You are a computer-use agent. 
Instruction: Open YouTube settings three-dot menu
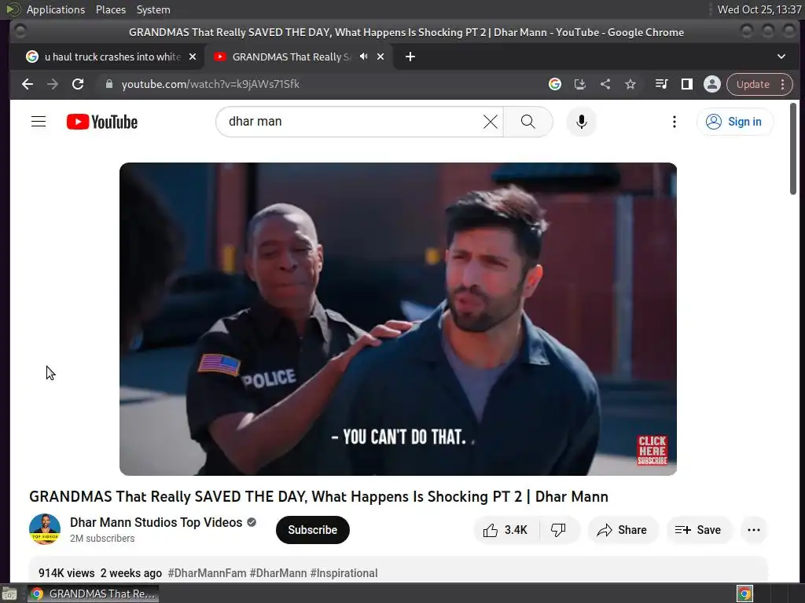(674, 122)
